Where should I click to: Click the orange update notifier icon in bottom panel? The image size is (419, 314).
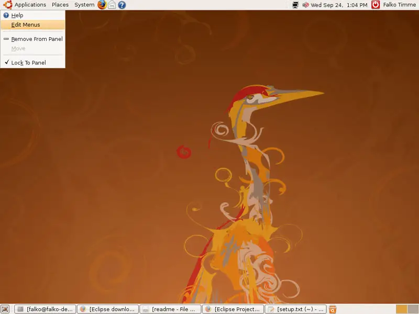click(x=333, y=309)
